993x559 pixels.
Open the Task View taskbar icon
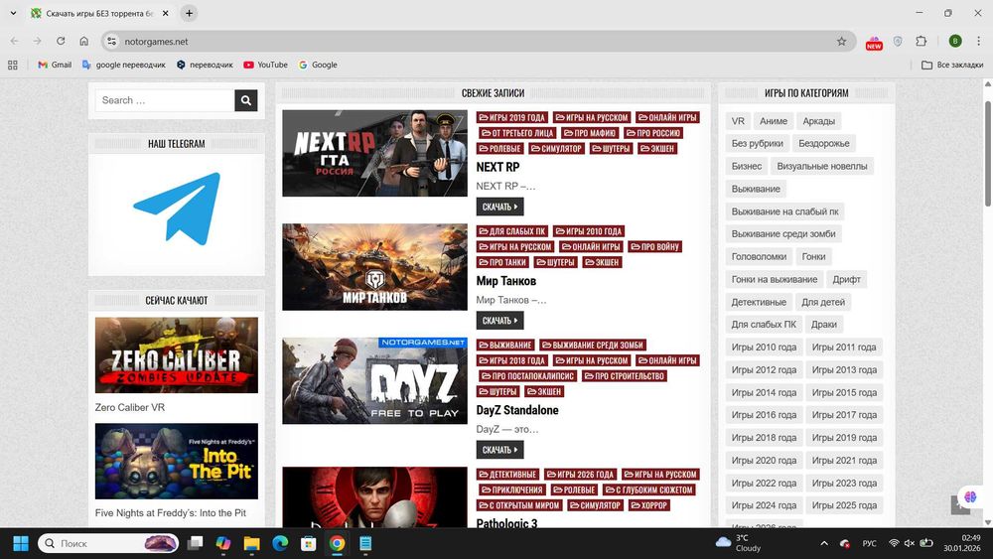pos(195,543)
